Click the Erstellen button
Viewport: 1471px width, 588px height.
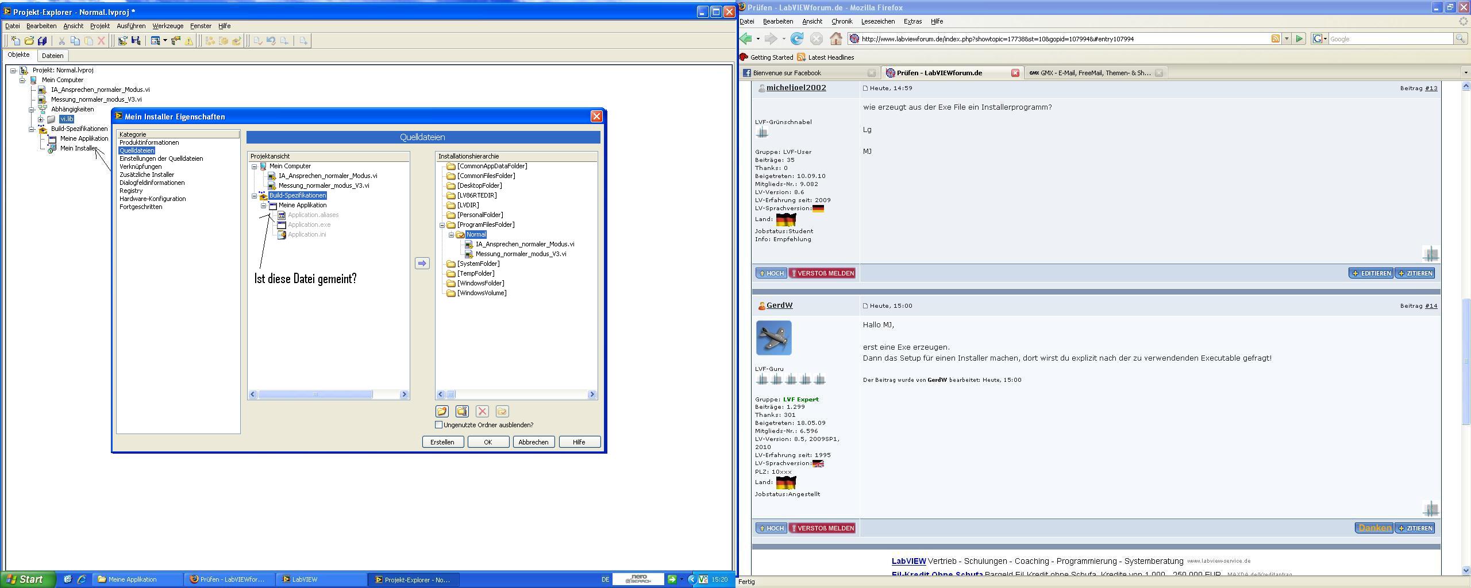tap(442, 442)
